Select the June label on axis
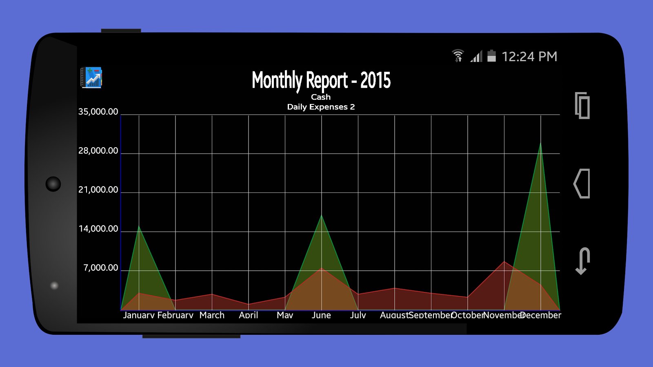This screenshot has width=653, height=367. [x=321, y=315]
